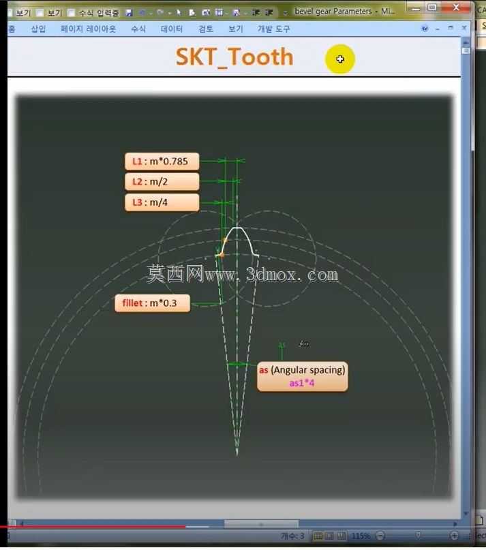Click the workbook minimize button beside Help
This screenshot has width=486, height=550.
[438, 29]
